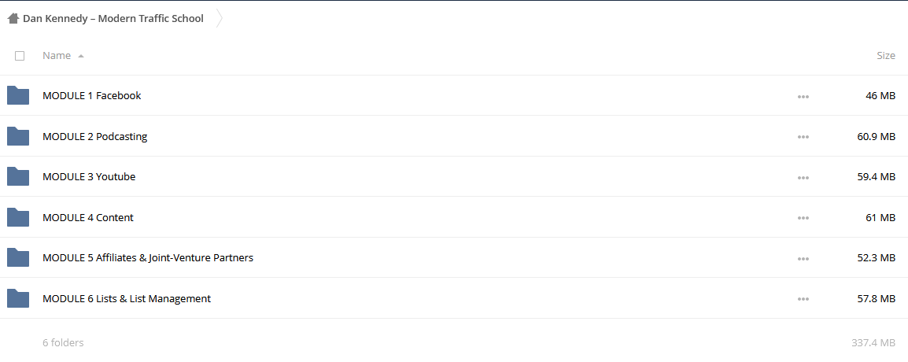This screenshot has width=908, height=362.
Task: Click the home icon in breadcrumb
Action: [13, 19]
